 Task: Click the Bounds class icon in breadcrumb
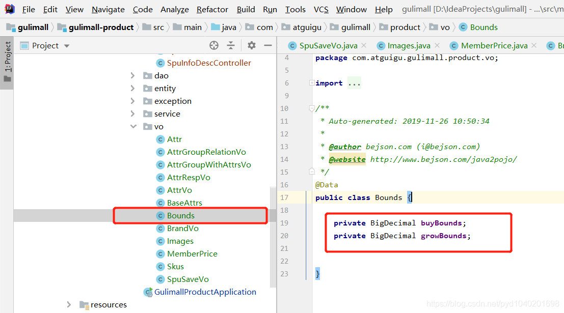click(x=463, y=27)
